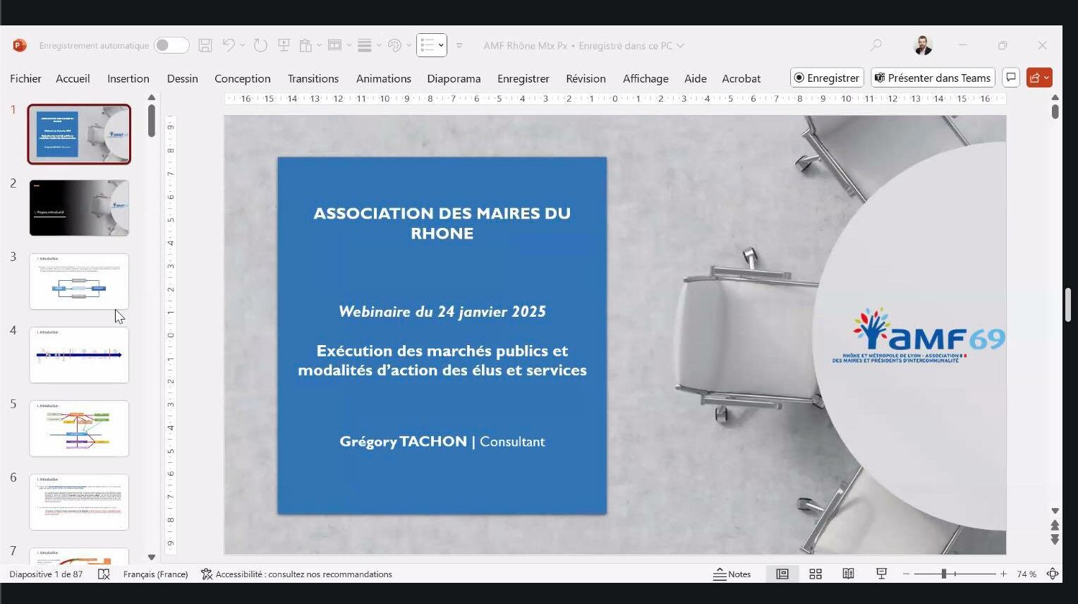Open the Transitions tab
This screenshot has width=1078, height=604.
(313, 78)
